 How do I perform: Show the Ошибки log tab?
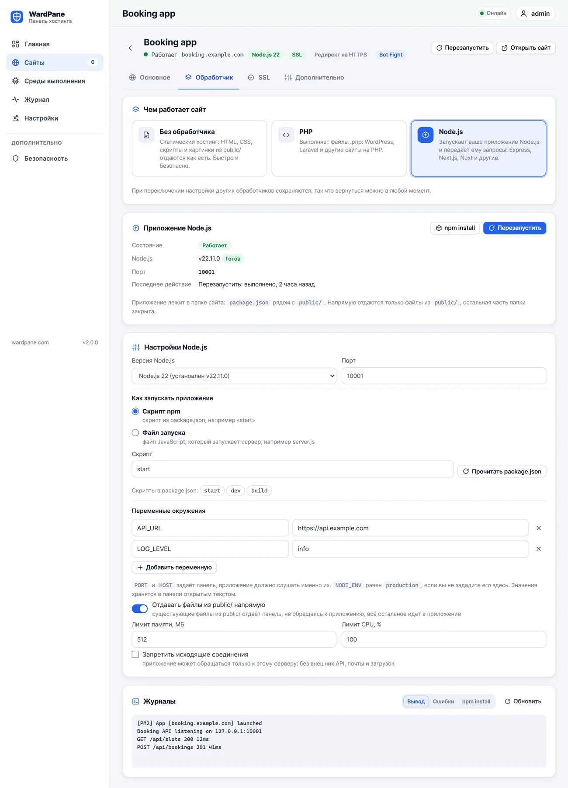443,702
